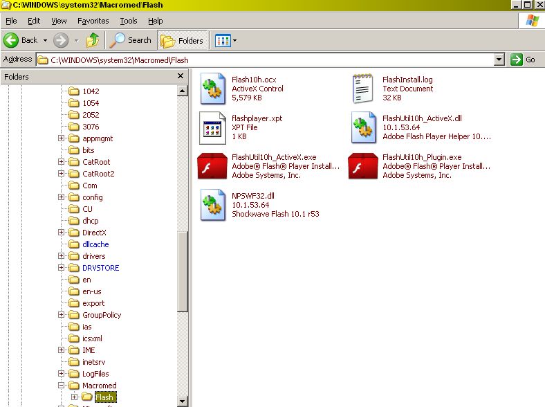This screenshot has width=545, height=407.
Task: Click the Back arrow icon
Action: coord(11,40)
